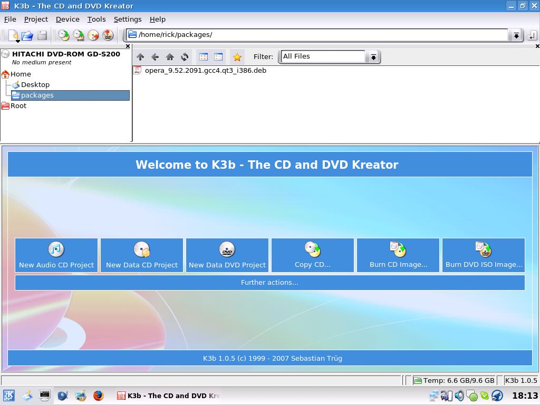Open New Project dropdown arrow under the icon
540x405 pixels.
click(17, 41)
